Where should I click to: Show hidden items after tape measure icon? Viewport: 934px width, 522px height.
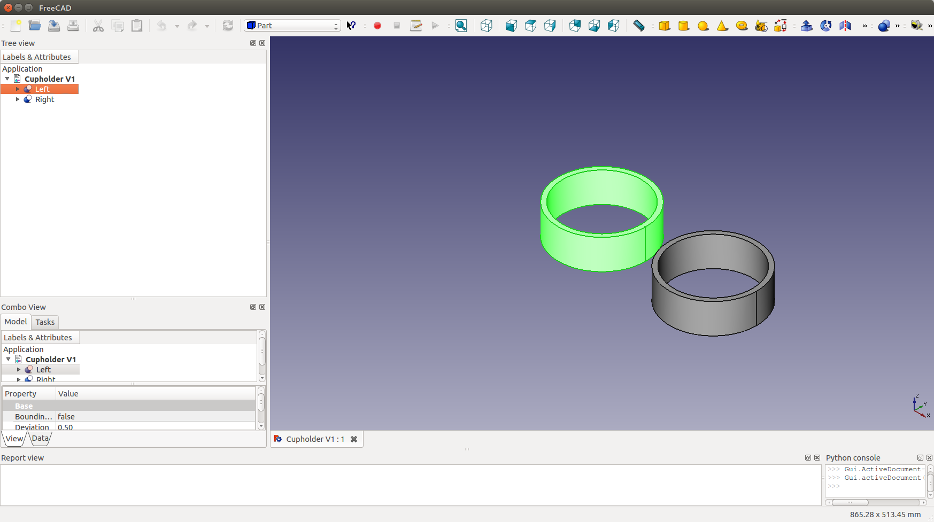pos(930,26)
